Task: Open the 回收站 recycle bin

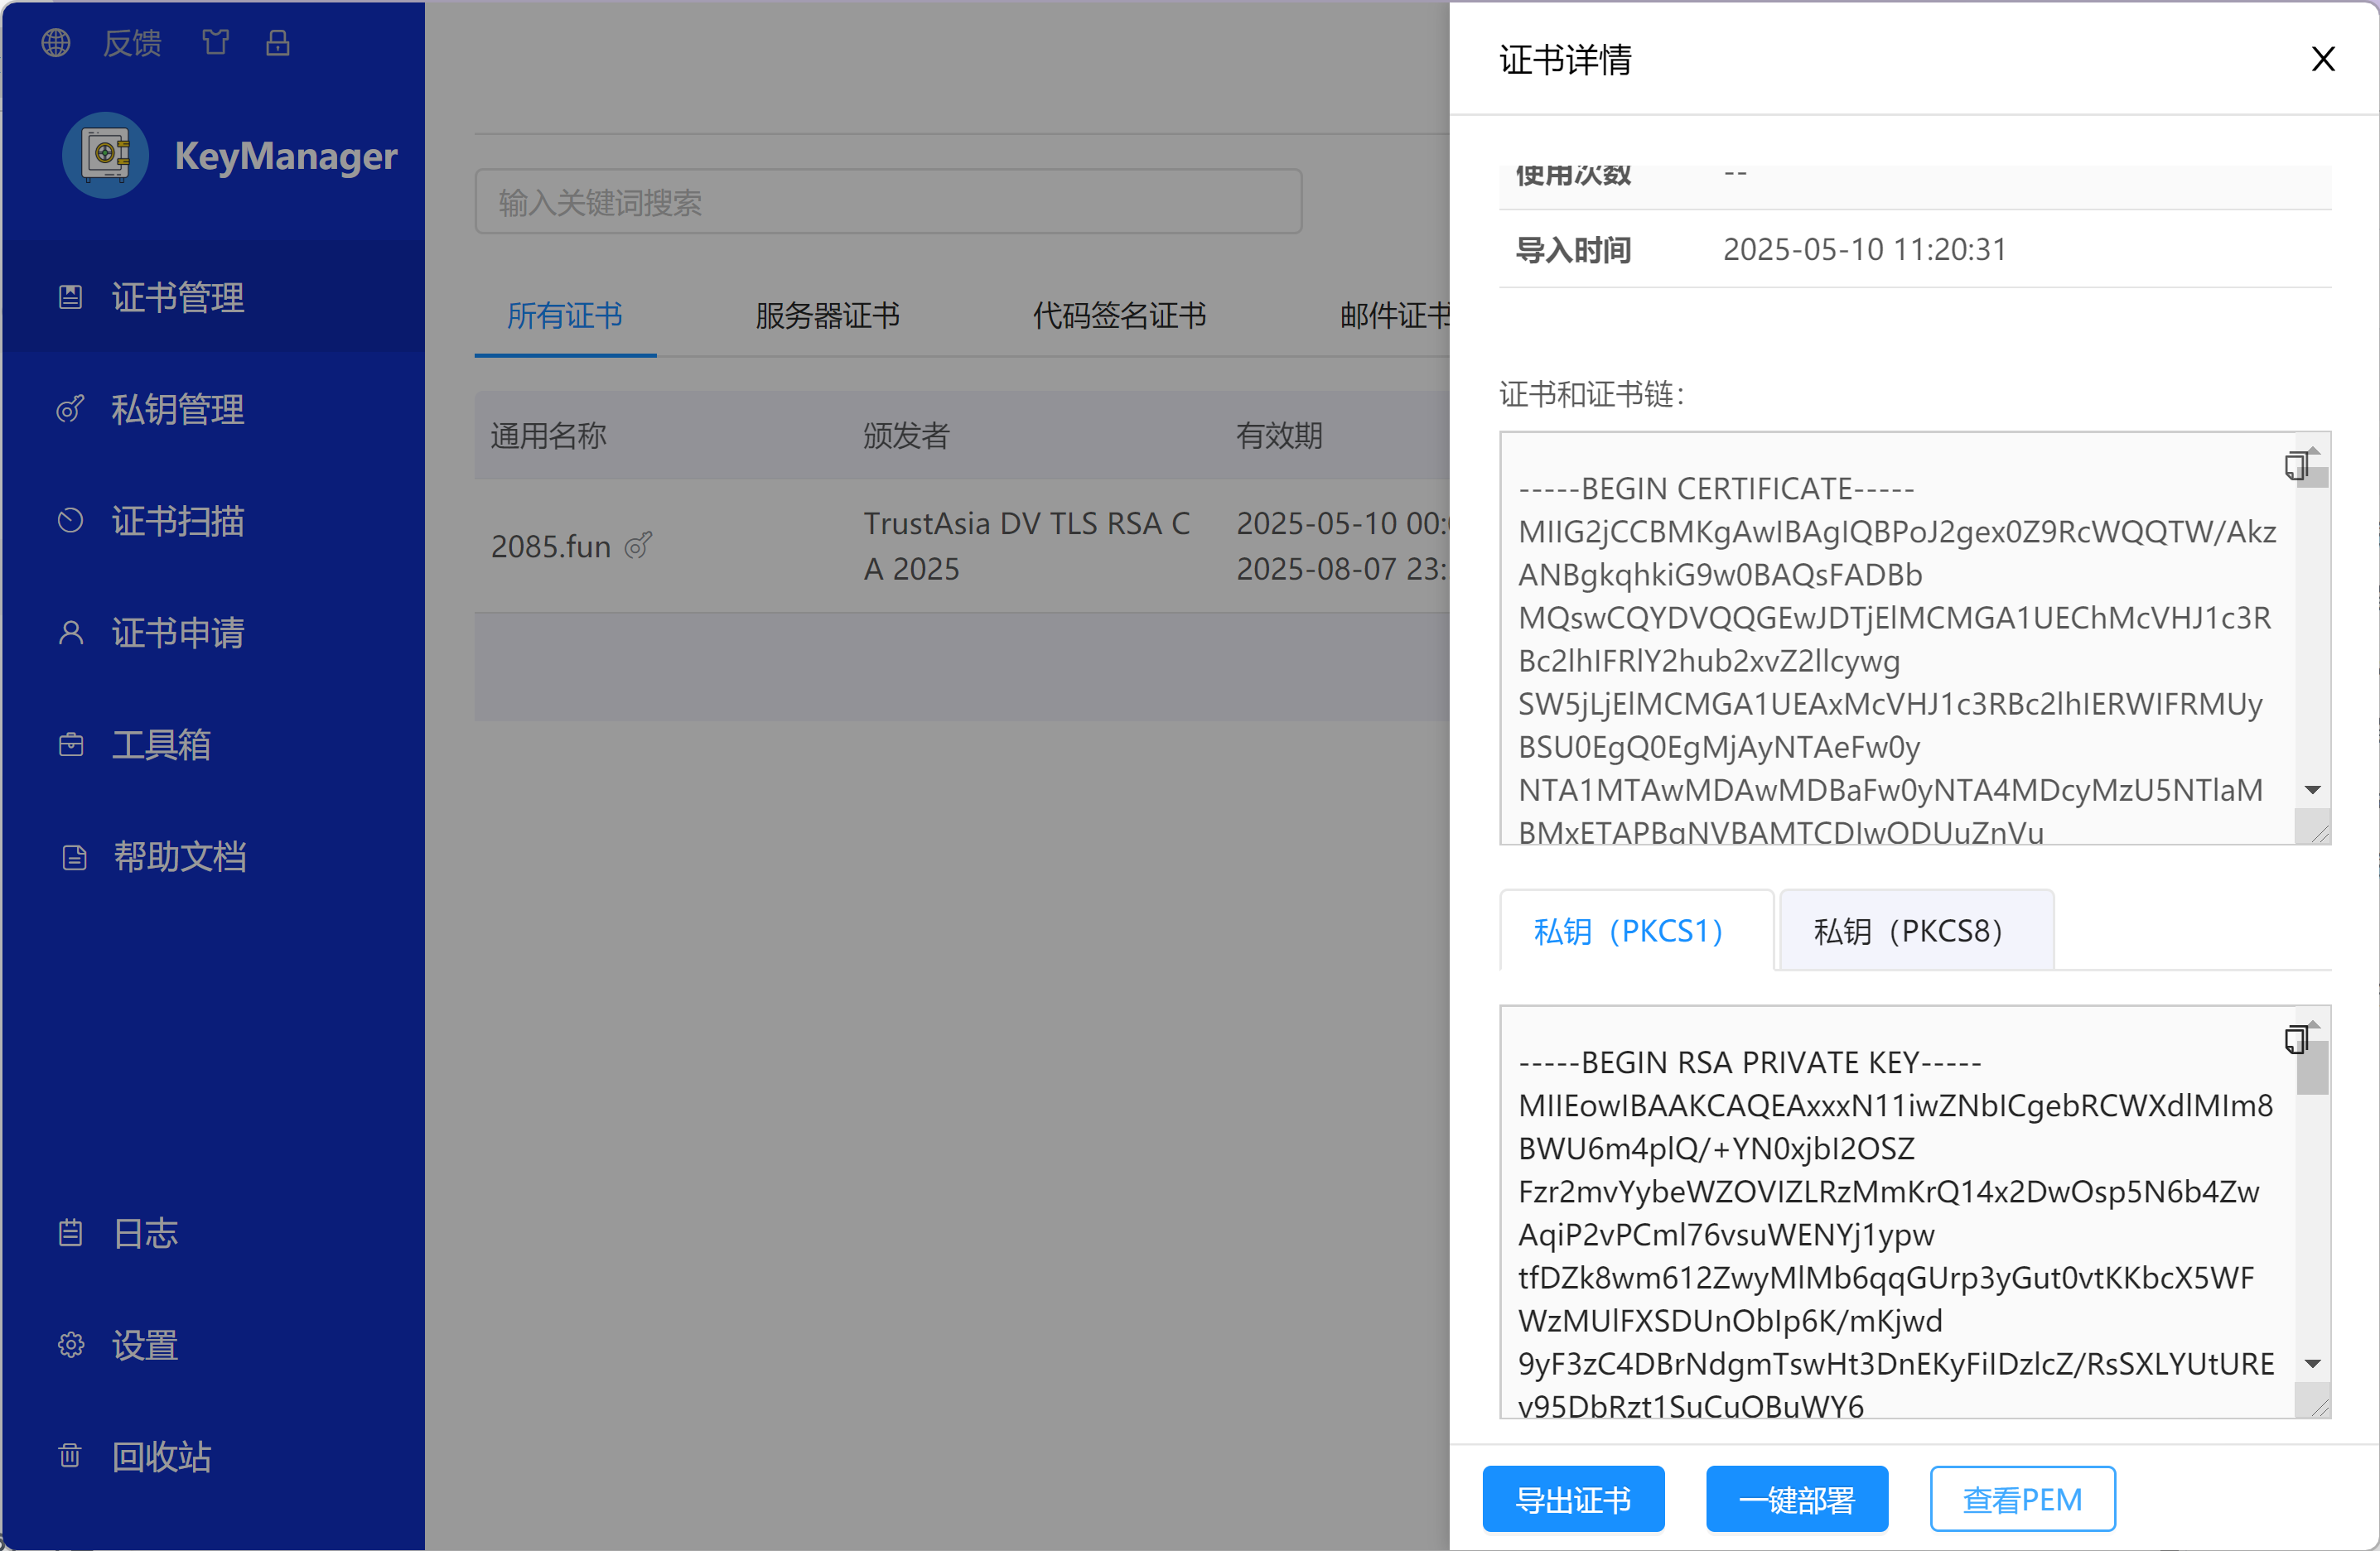Action: pos(160,1456)
